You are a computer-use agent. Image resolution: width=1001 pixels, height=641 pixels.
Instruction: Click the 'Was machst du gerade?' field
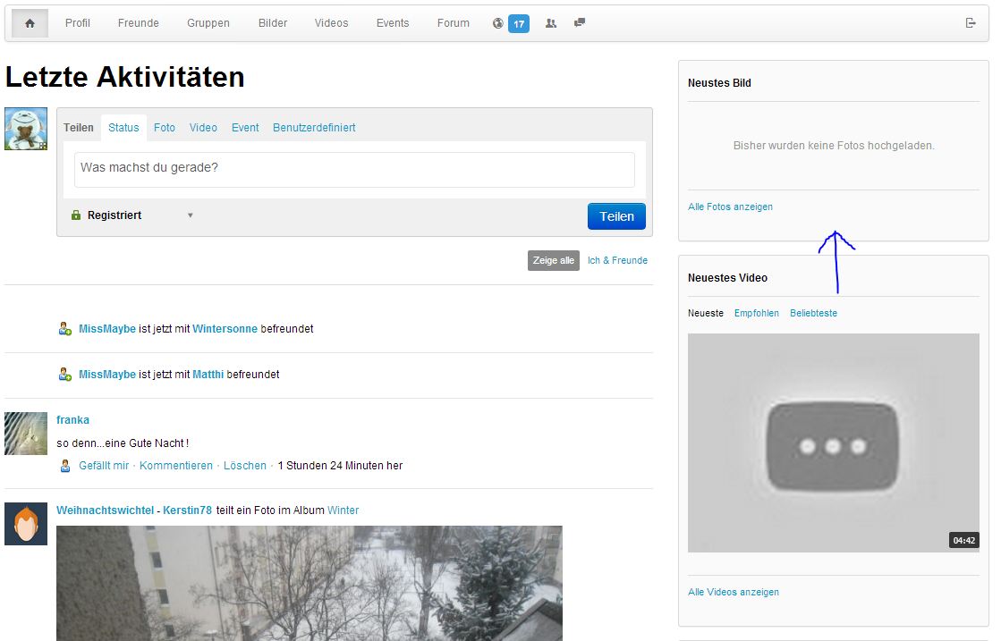354,168
